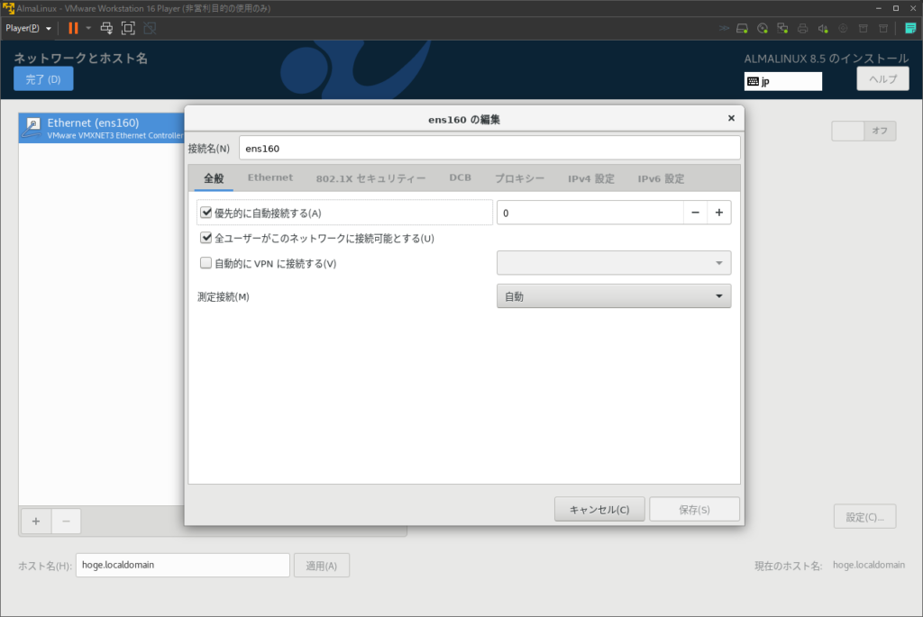Click the 接続名 connection name field

pos(489,149)
